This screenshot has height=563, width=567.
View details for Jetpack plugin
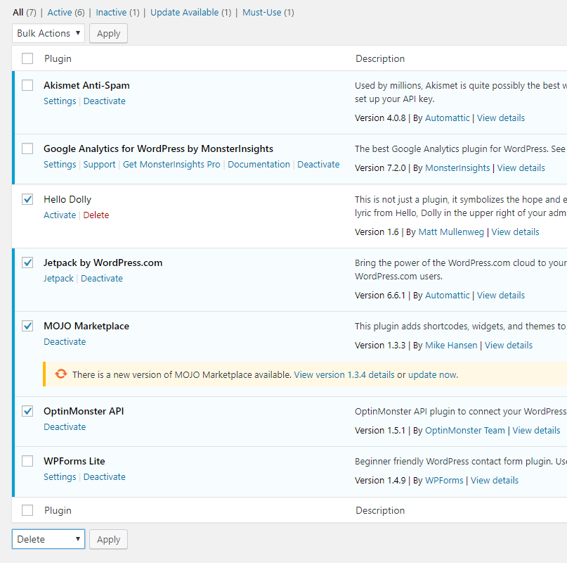[501, 296]
